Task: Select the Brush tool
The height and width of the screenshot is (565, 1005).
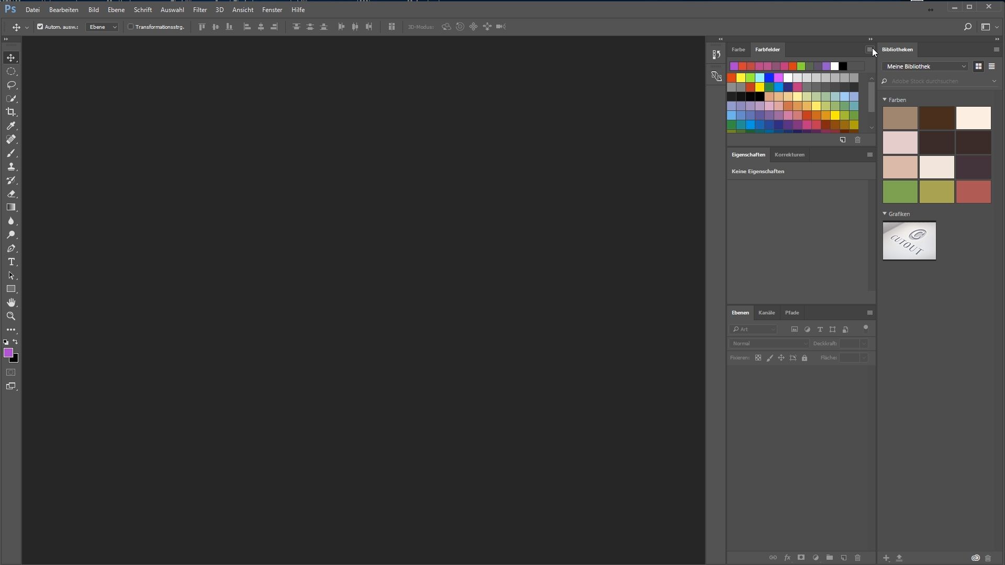Action: [11, 153]
